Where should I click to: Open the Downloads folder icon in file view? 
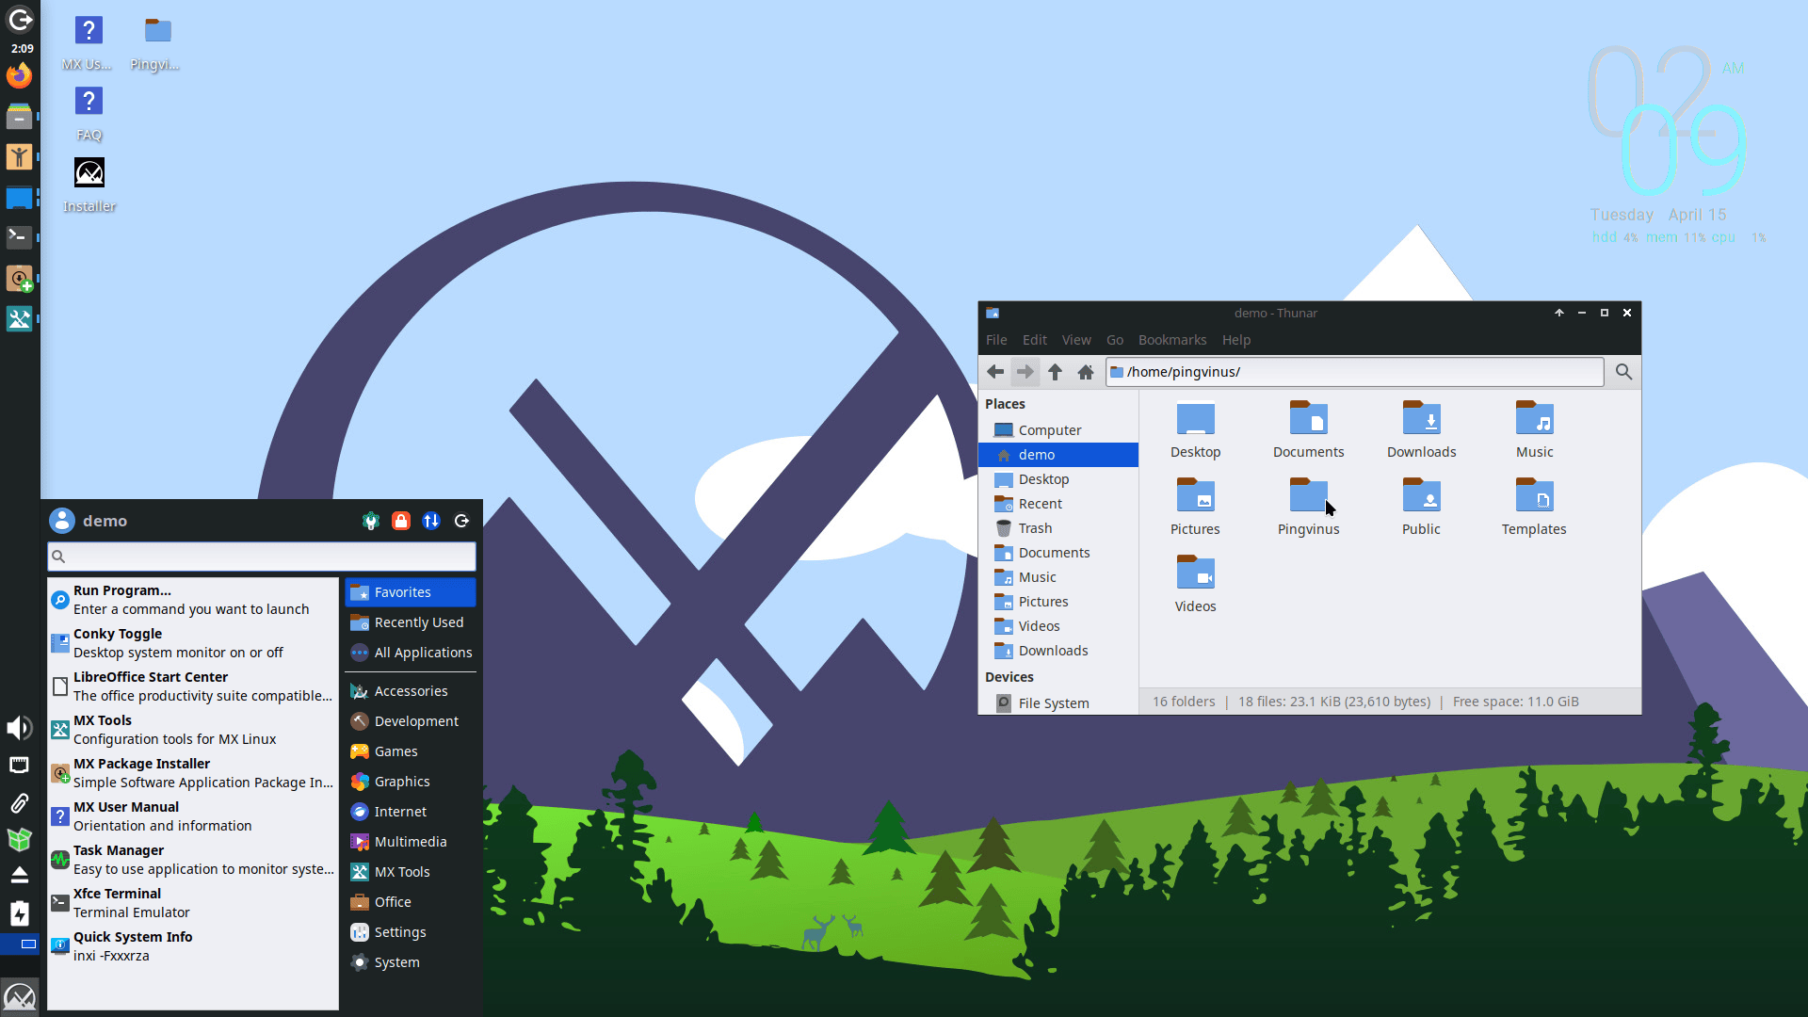(x=1421, y=428)
